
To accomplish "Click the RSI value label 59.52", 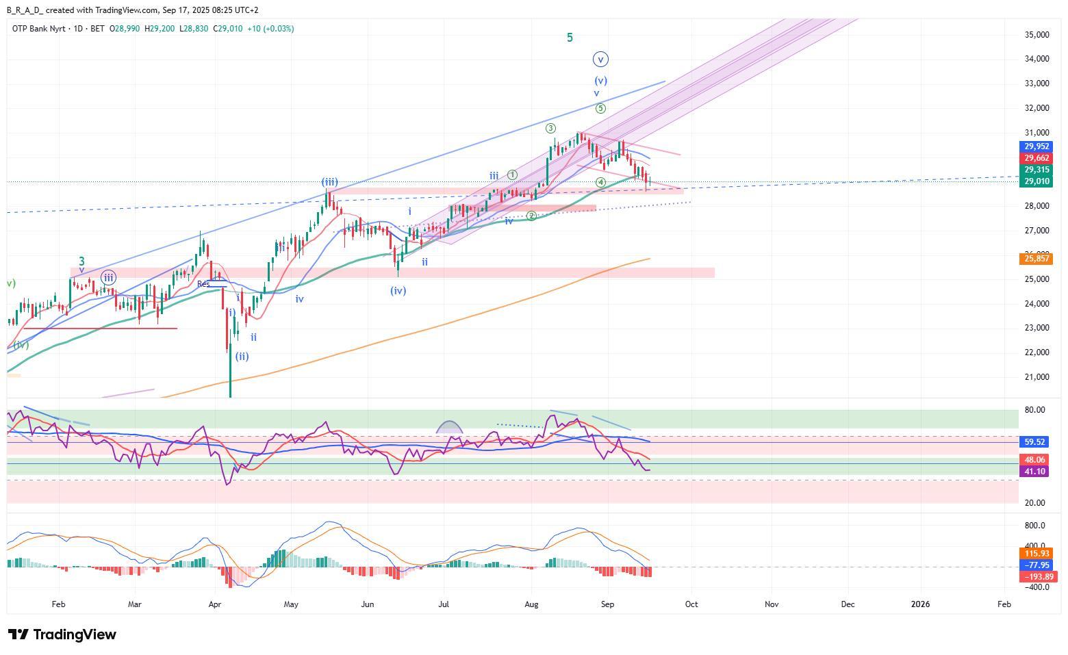I will pyautogui.click(x=1034, y=442).
